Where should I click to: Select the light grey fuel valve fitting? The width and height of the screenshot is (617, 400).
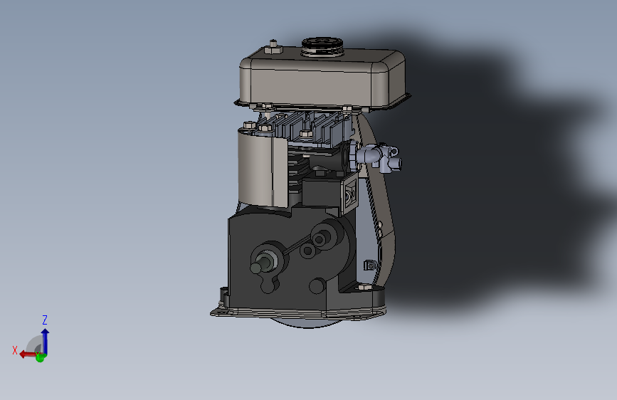(x=379, y=157)
